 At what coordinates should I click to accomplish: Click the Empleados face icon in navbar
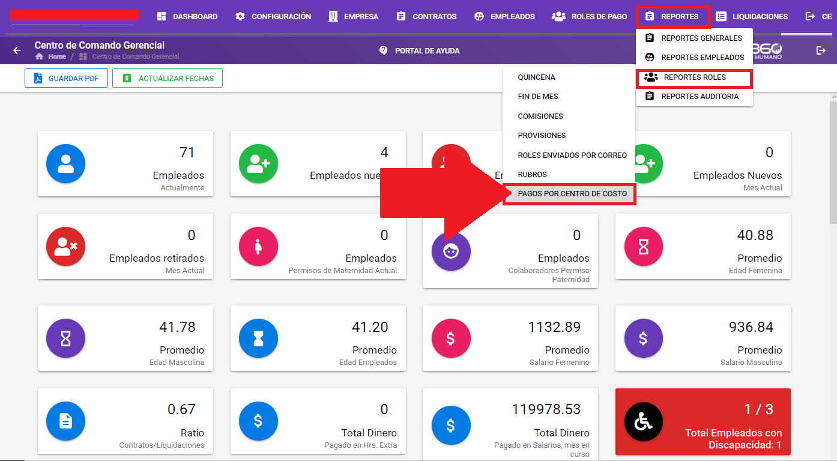point(479,17)
